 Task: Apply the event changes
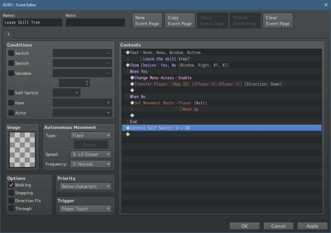coord(312,226)
